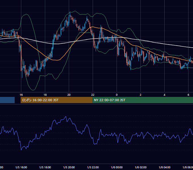Click the 1/5 18:00 time label

click(45, 167)
